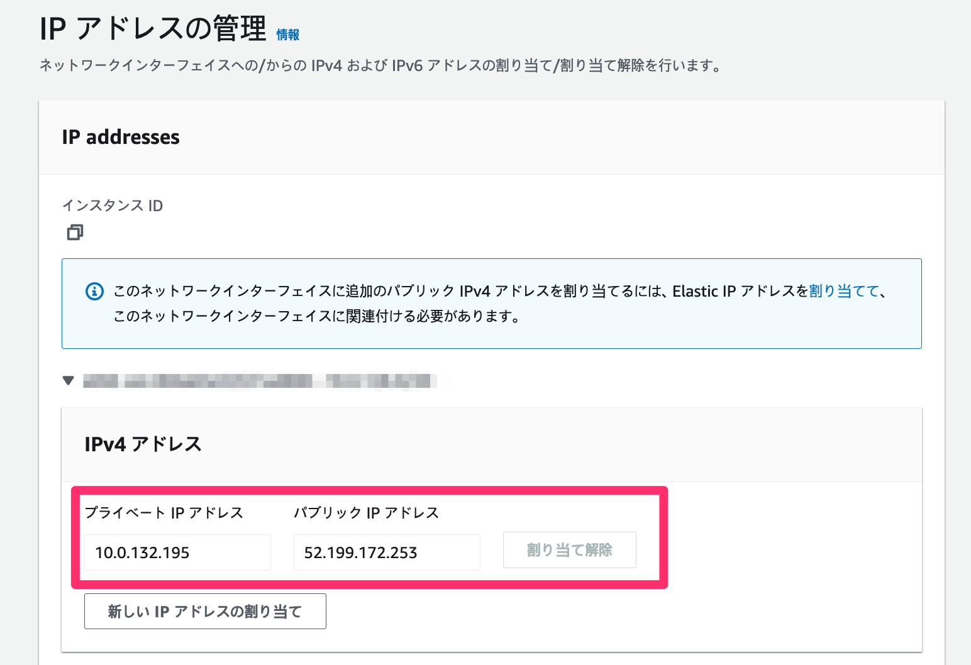971x665 pixels.
Task: Collapse the network interface disclosure triangle
Action: 68,381
